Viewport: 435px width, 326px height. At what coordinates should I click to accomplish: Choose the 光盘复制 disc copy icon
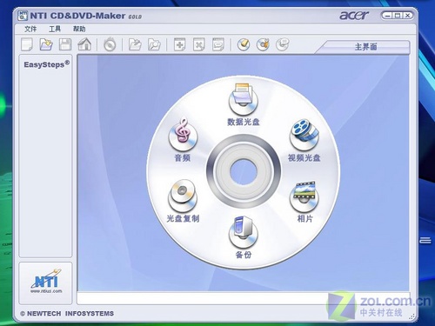(x=183, y=196)
